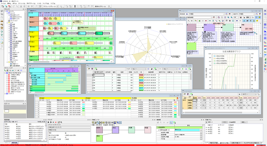Click the zoom-in magnifier in the process editor toolbar
The height and width of the screenshot is (146, 267).
pos(228,18)
